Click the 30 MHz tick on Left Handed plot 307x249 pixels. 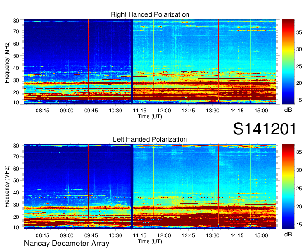coord(16,205)
